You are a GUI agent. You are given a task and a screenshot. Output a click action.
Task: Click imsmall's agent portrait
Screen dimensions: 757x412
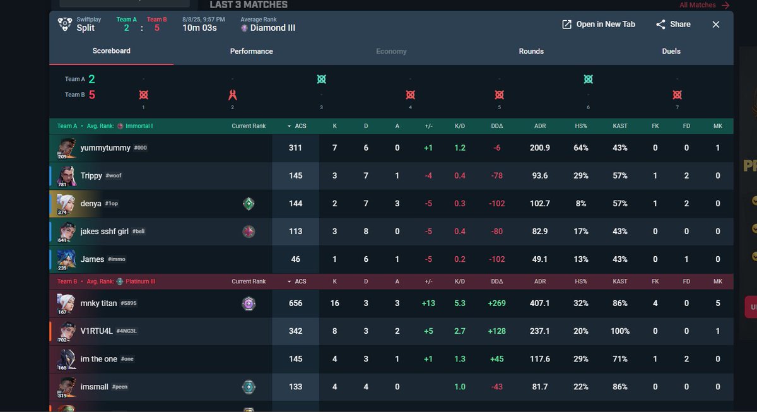66,386
